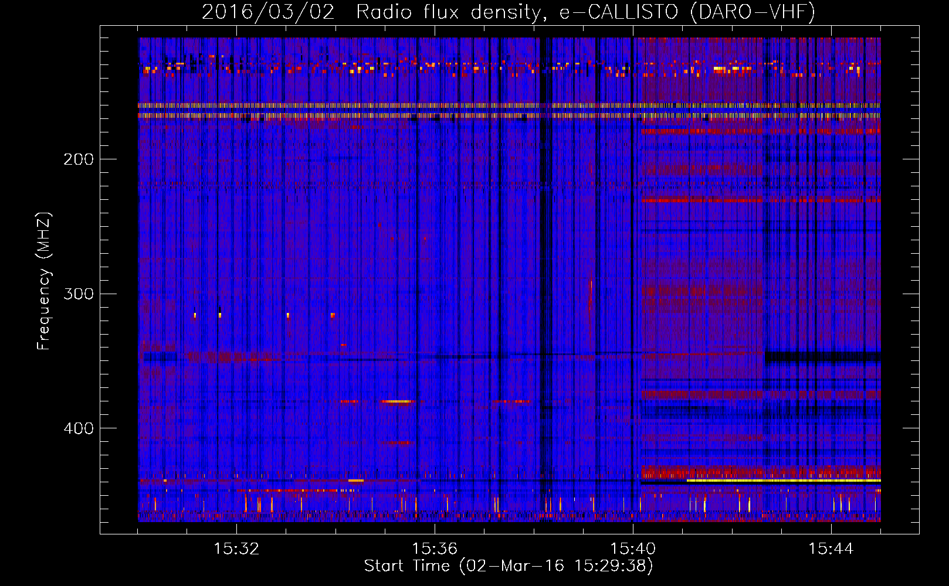949x586 pixels.
Task: Click the 'Frequency (MHZ)' axis label
Action: 44,281
